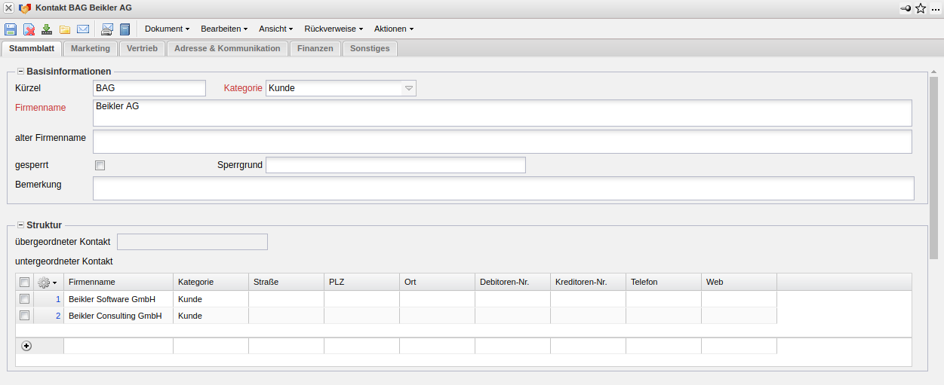Click the blue book icon
Viewport: 944px width, 385px height.
pos(125,29)
